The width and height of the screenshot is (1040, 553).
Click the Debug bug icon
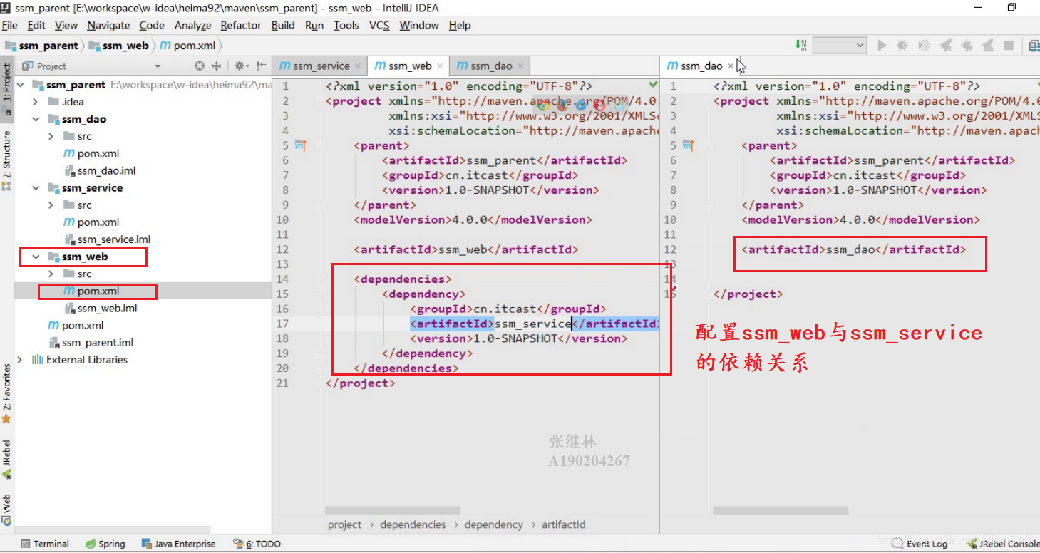click(902, 45)
